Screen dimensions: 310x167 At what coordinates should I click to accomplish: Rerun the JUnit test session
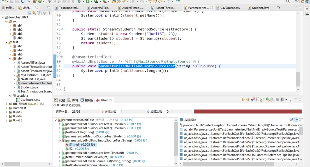click(268, 99)
